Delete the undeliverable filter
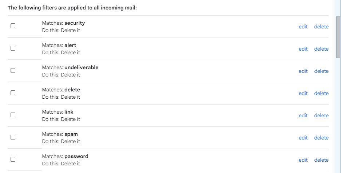 pyautogui.click(x=321, y=71)
